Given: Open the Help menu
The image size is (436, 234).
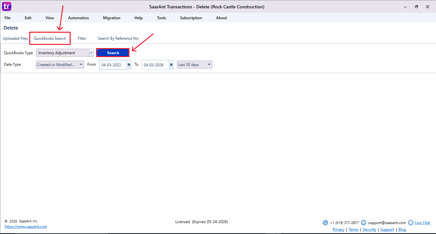Looking at the screenshot, I should pyautogui.click(x=139, y=18).
